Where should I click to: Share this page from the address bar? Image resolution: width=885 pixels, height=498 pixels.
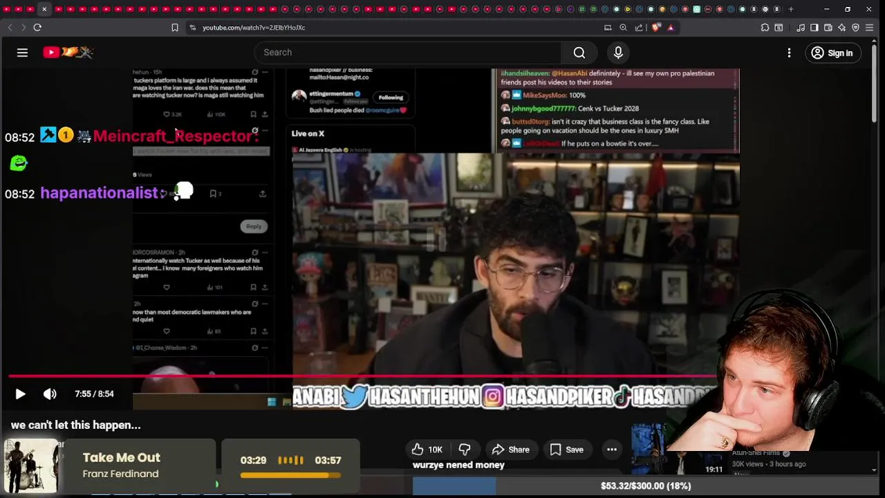point(639,28)
